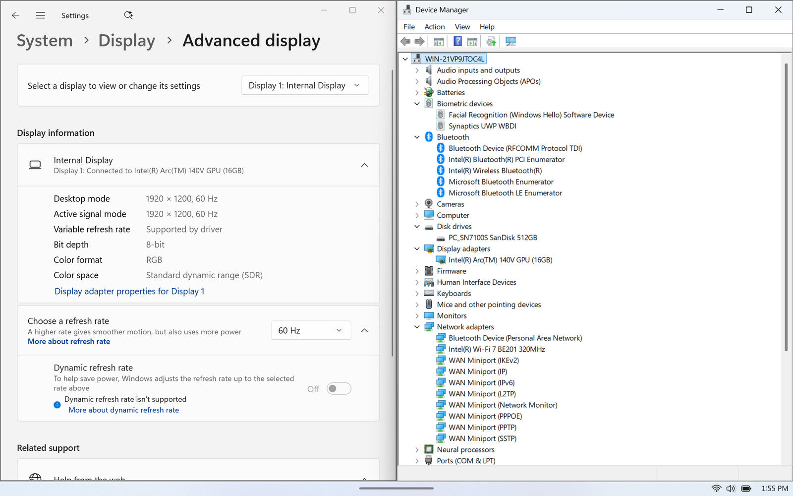Screen dimensions: 793x496
Task: Click the Settings search icon
Action: 128,15
